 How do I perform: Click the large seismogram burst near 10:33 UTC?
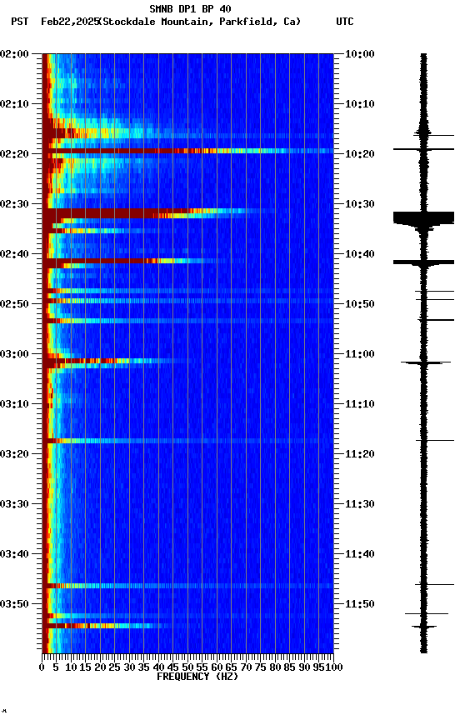click(423, 218)
